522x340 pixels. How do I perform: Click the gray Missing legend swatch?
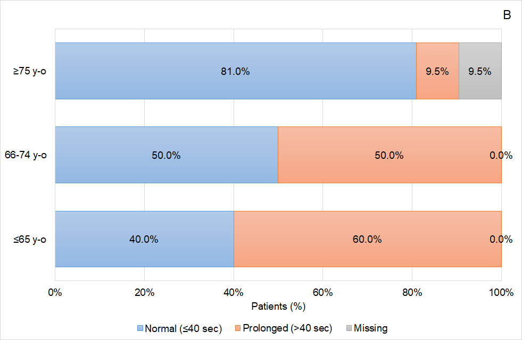click(348, 328)
